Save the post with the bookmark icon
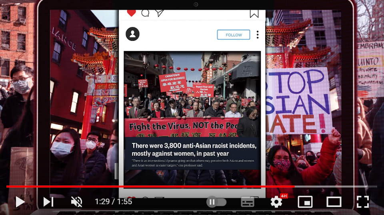The width and height of the screenshot is (384, 215). point(254,14)
